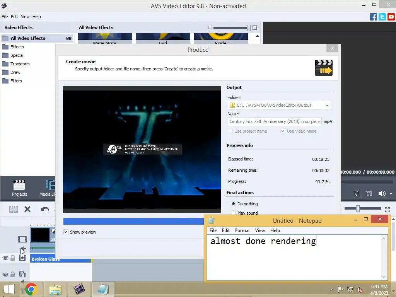
Task: Open the Facebook link icon
Action: pyautogui.click(x=373, y=17)
